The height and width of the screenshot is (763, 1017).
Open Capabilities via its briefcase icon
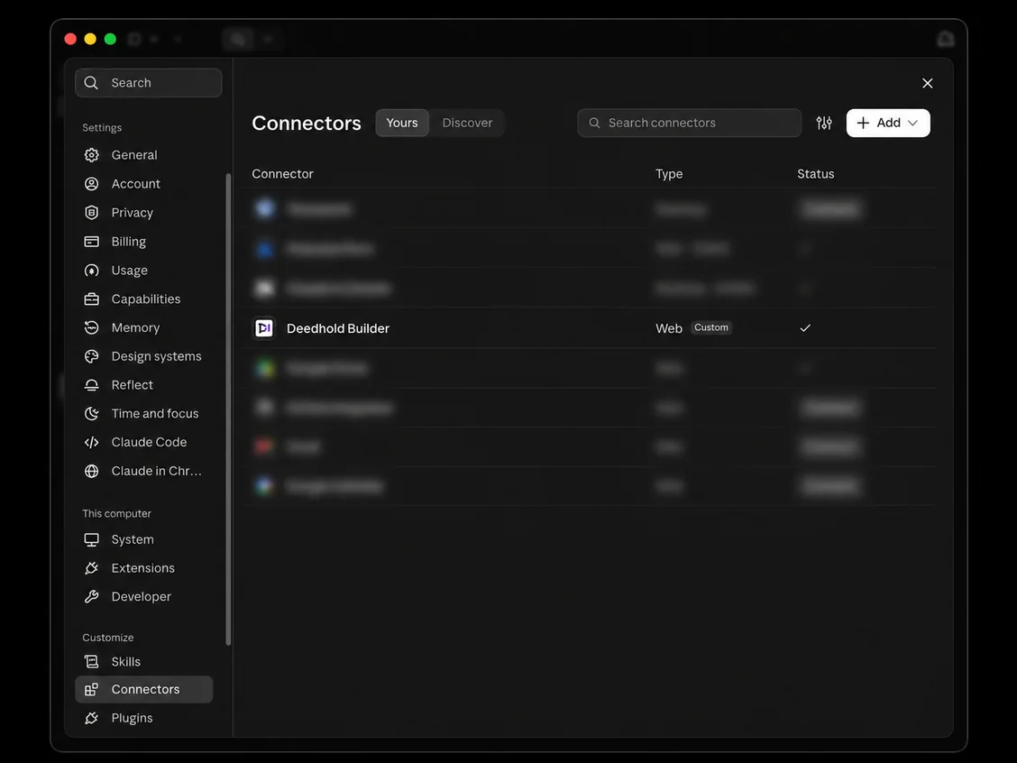91,299
